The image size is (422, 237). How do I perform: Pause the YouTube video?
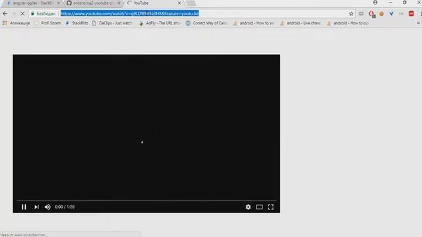pos(24,207)
